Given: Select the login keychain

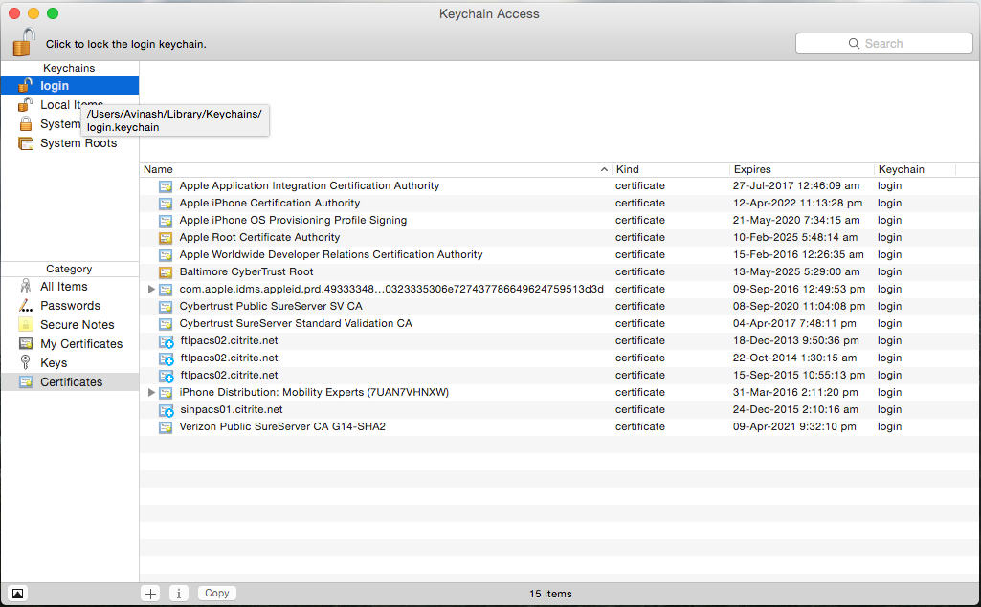Looking at the screenshot, I should (x=55, y=86).
